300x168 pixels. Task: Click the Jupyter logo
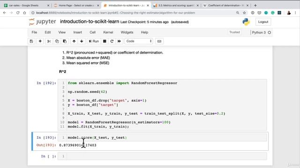[x=42, y=22]
